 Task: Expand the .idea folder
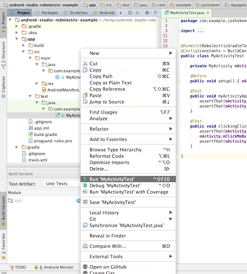tap(17, 33)
